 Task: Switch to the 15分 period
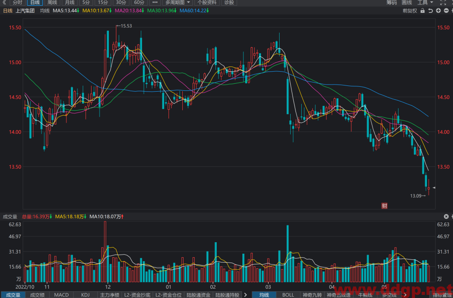point(103,3)
